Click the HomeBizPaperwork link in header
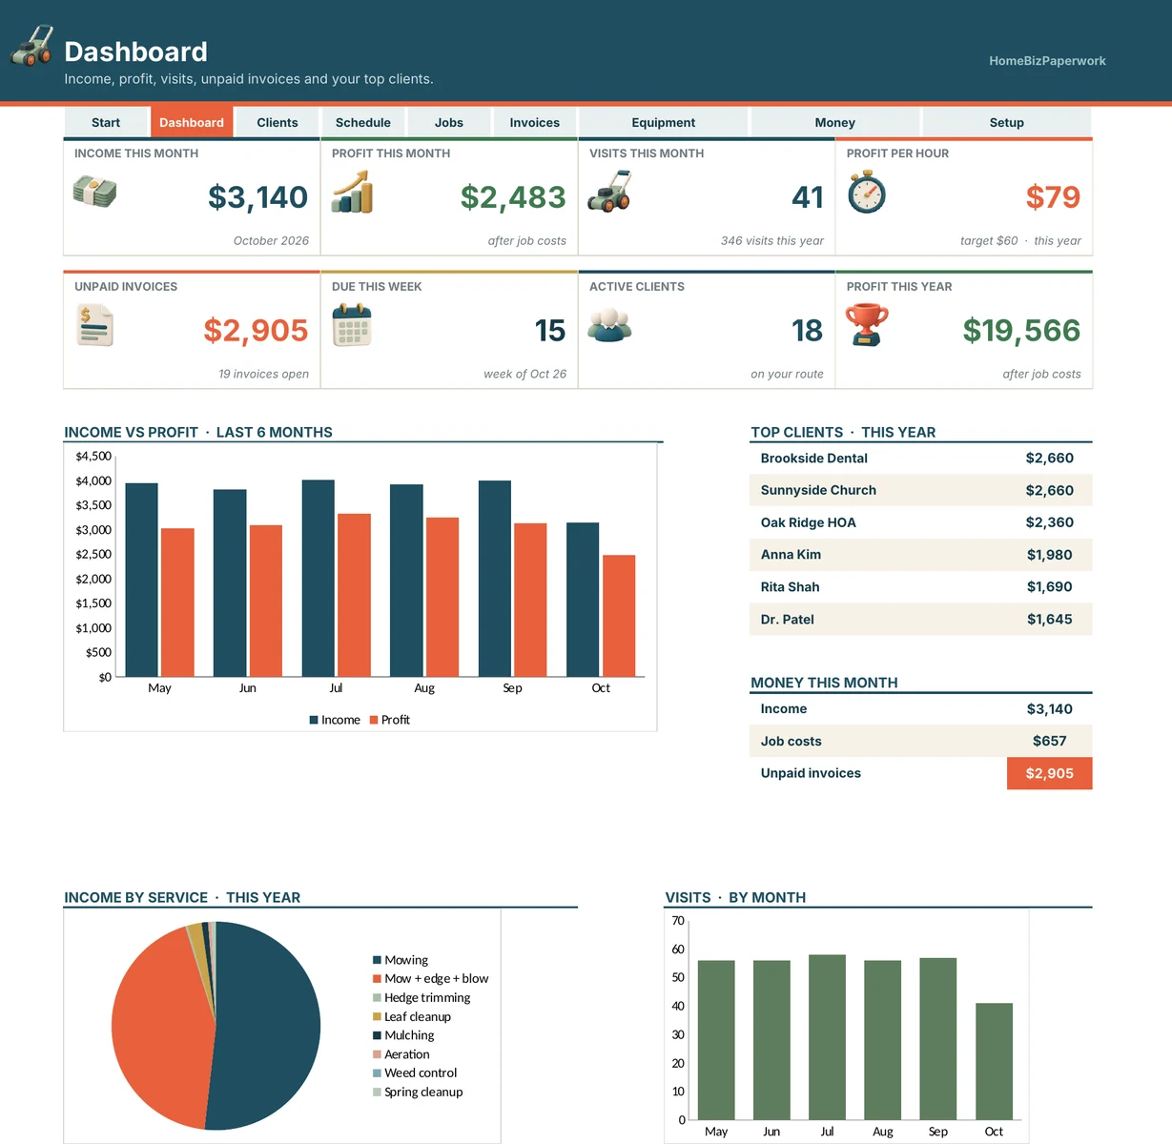1172x1144 pixels. (x=1047, y=60)
